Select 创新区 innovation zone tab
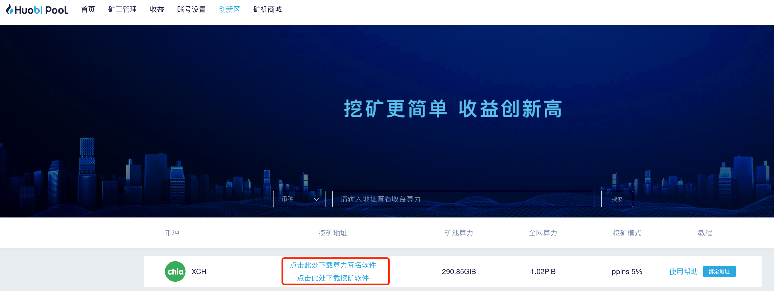 pyautogui.click(x=229, y=10)
